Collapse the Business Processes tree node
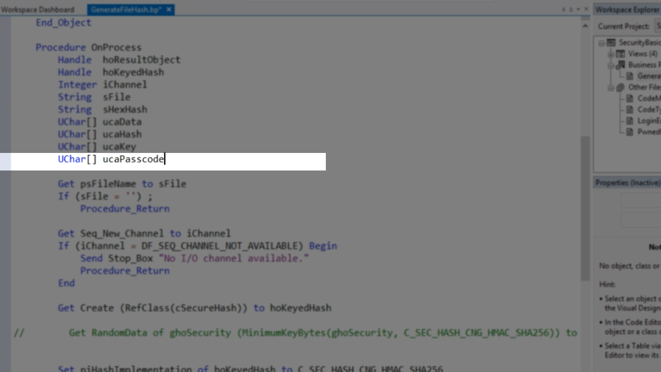661x372 pixels. pyautogui.click(x=610, y=65)
